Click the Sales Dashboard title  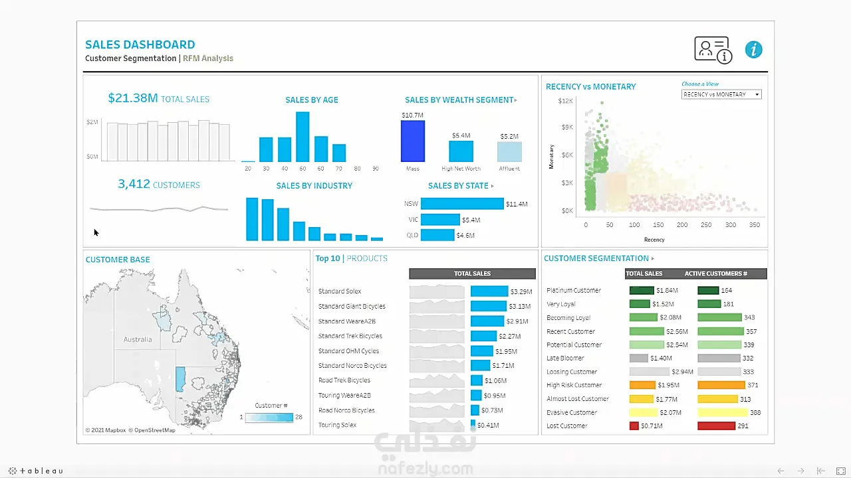coord(140,44)
